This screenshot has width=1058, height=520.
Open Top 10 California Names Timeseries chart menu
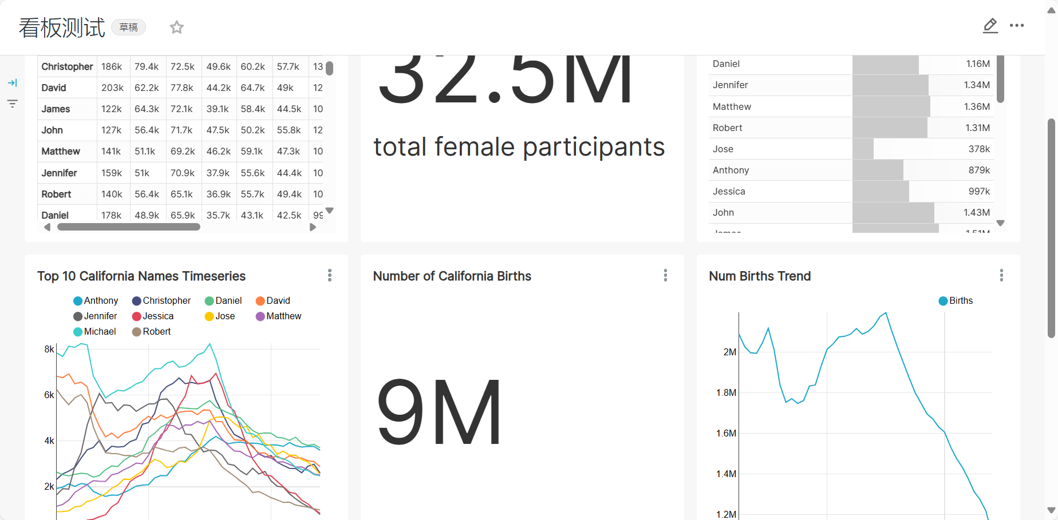[x=330, y=275]
